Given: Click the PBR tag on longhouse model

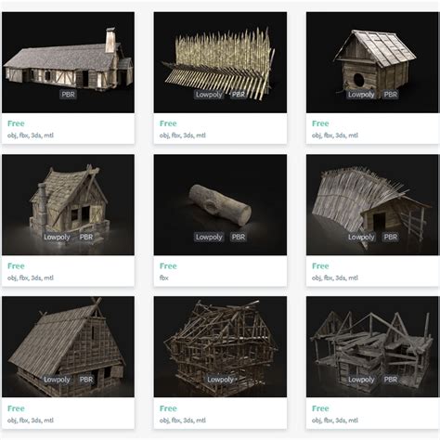Looking at the screenshot, I should point(68,95).
